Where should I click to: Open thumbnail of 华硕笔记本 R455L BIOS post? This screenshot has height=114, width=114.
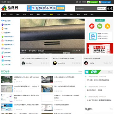pyautogui.click(x=7, y=79)
